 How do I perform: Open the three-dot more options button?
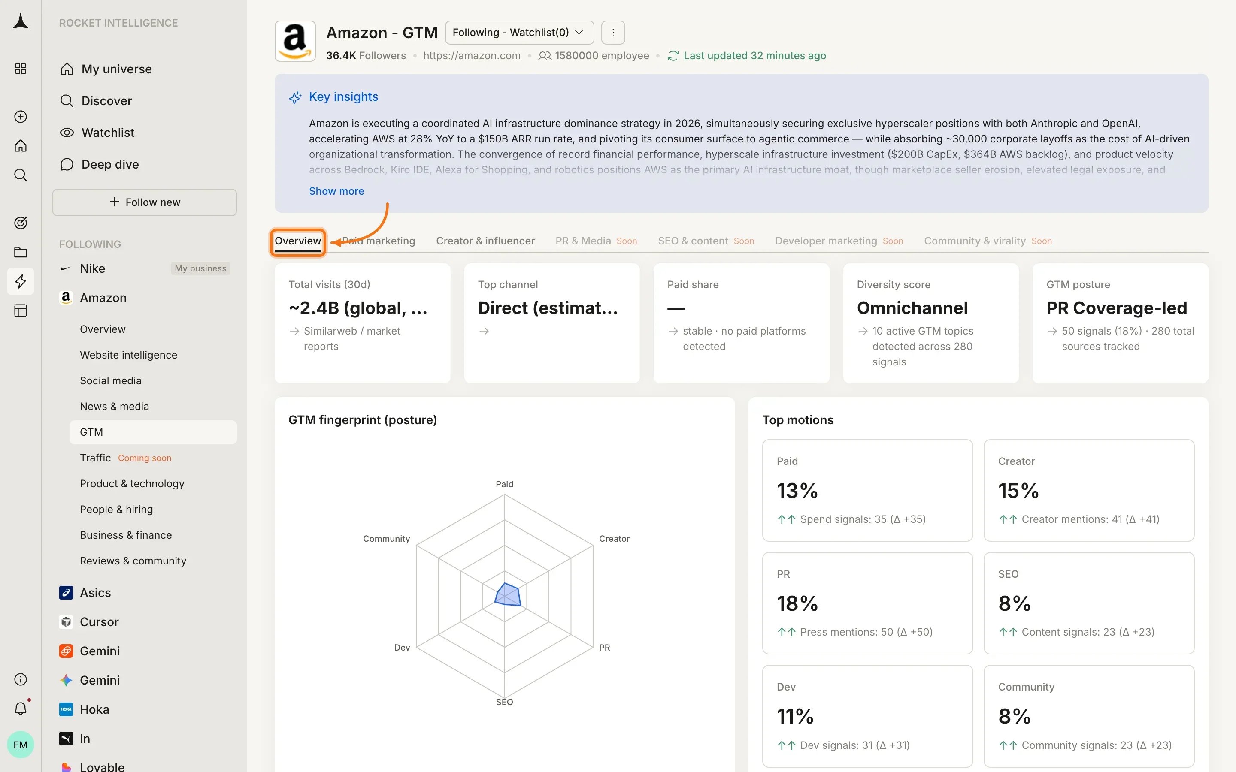(x=613, y=33)
